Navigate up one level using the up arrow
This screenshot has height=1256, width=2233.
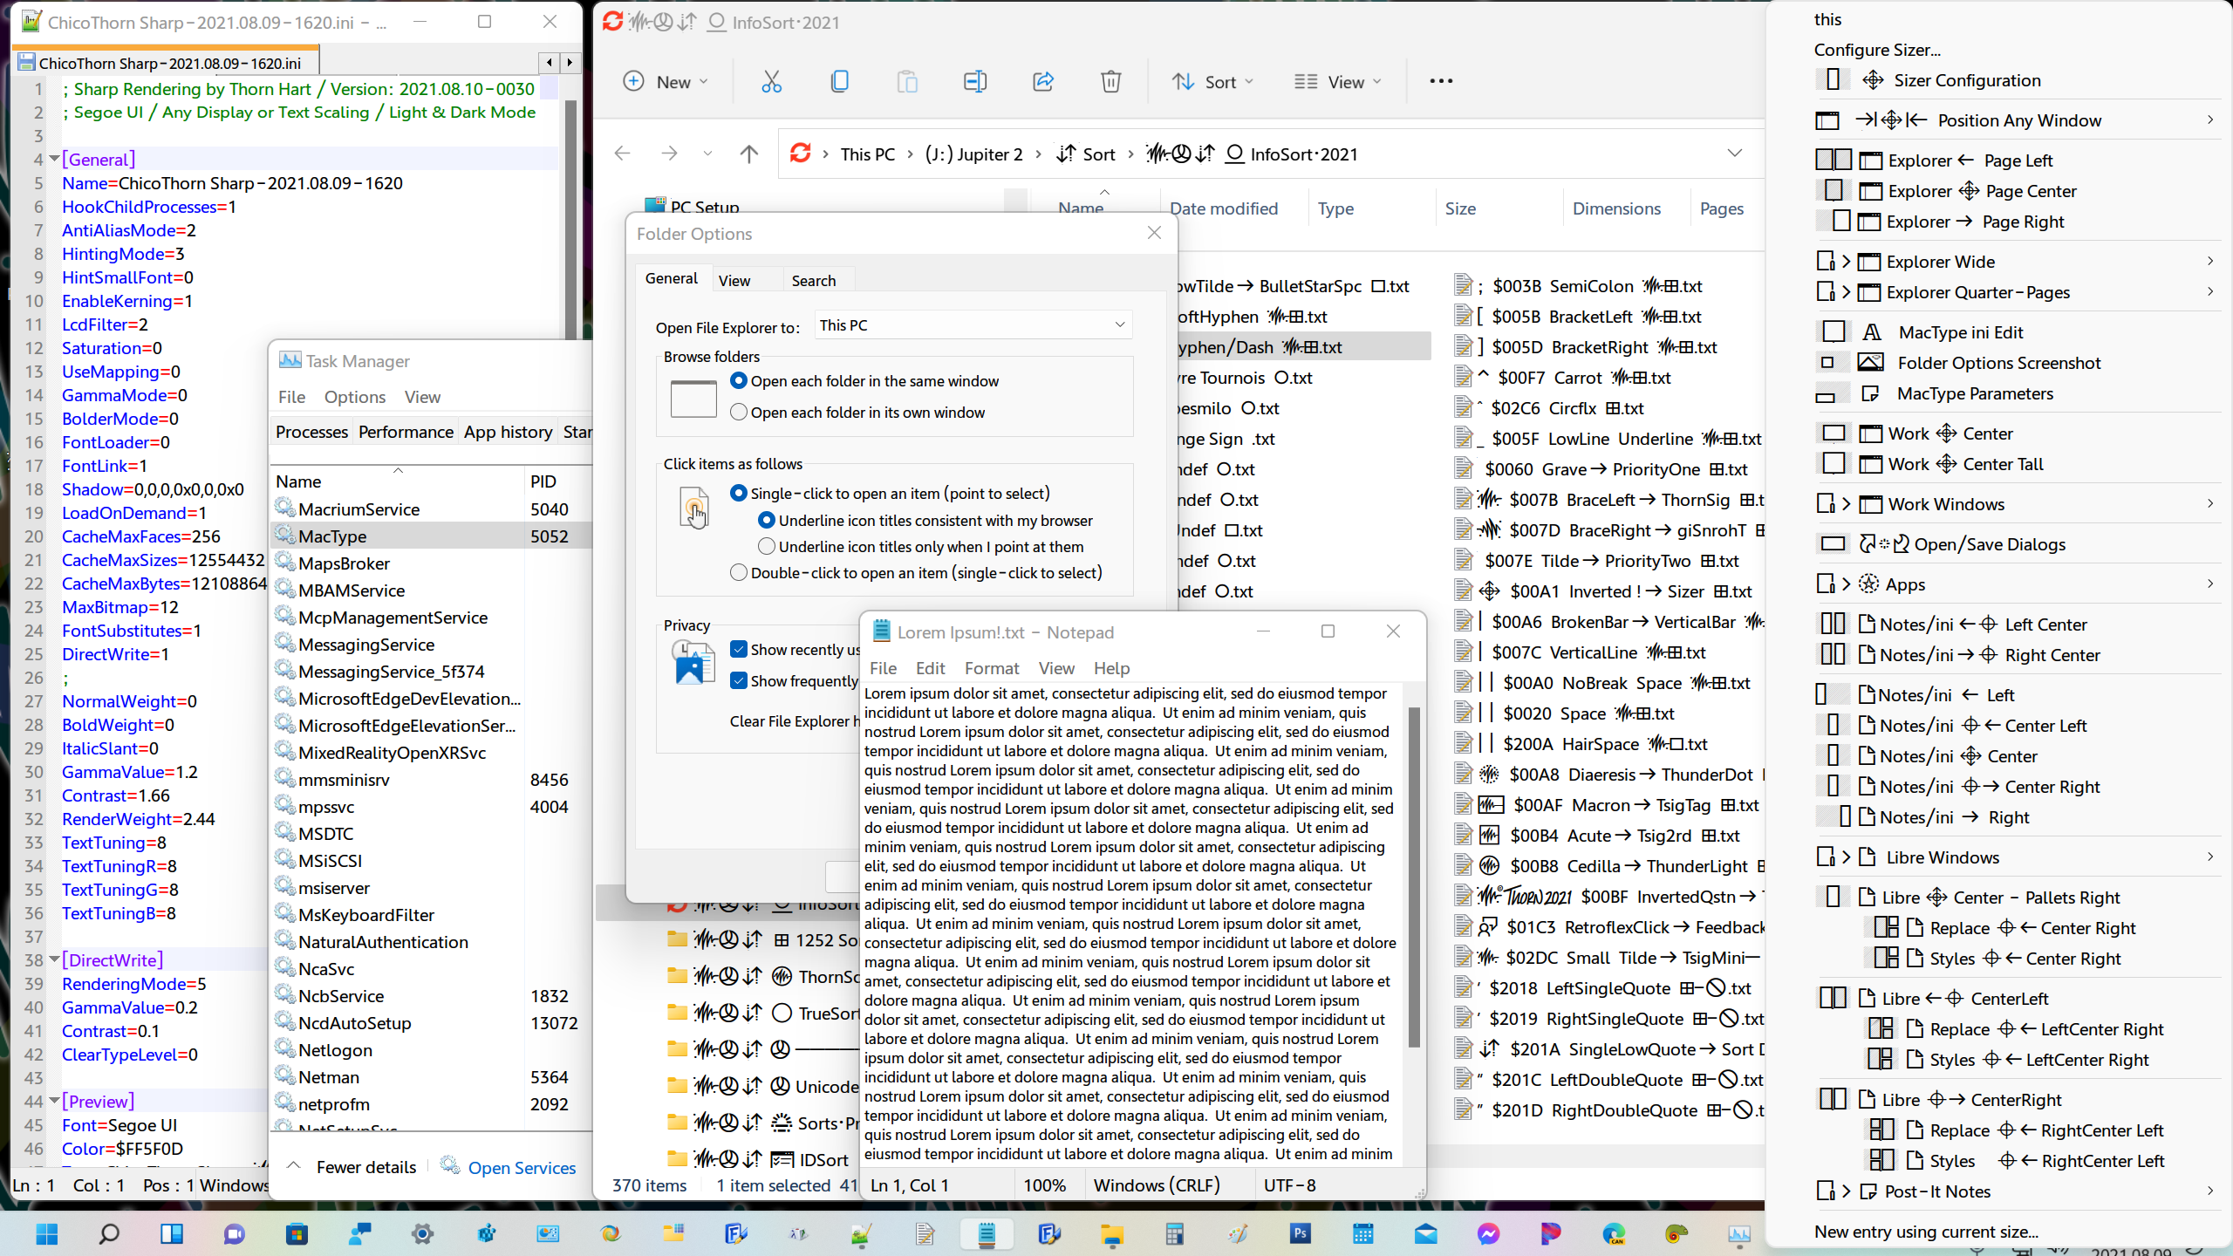tap(749, 154)
